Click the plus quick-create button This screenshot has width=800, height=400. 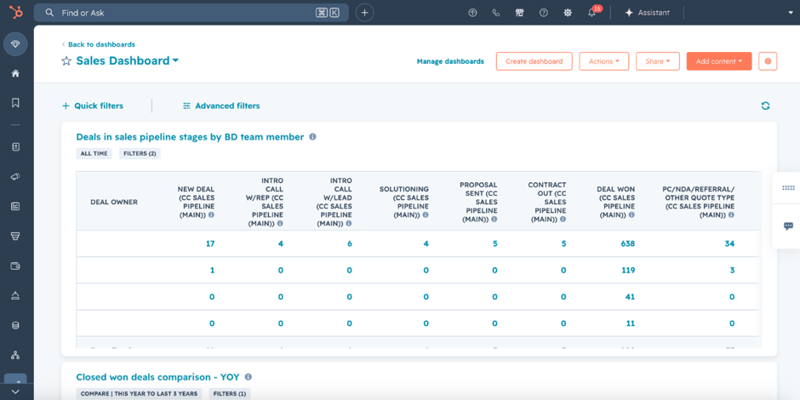tap(364, 13)
